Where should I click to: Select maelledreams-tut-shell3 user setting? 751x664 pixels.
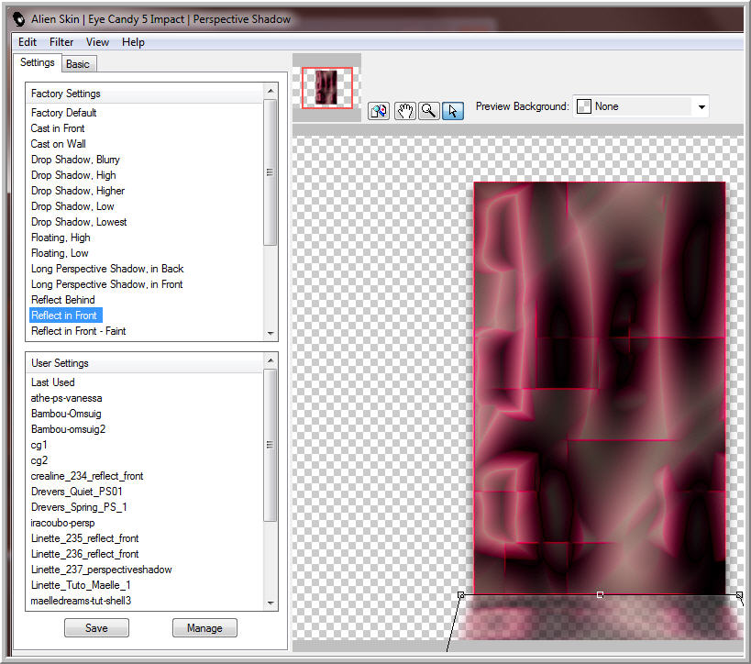(81, 601)
